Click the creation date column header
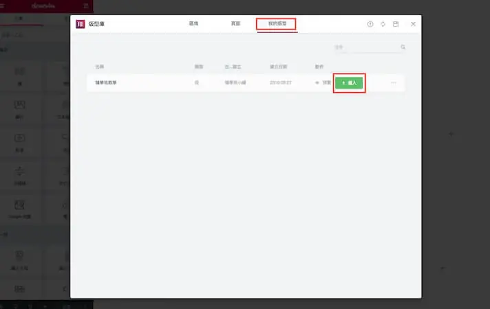This screenshot has height=309, width=490. tap(279, 67)
